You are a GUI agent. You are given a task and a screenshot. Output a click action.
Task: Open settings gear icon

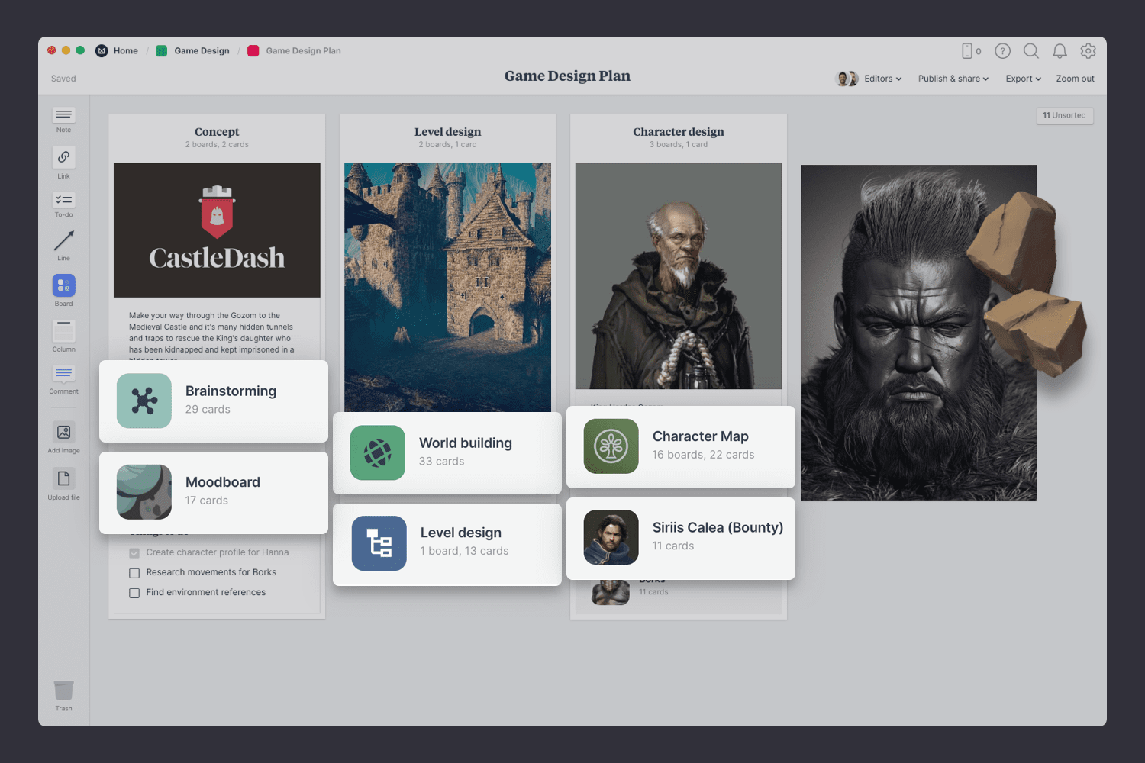[1089, 51]
